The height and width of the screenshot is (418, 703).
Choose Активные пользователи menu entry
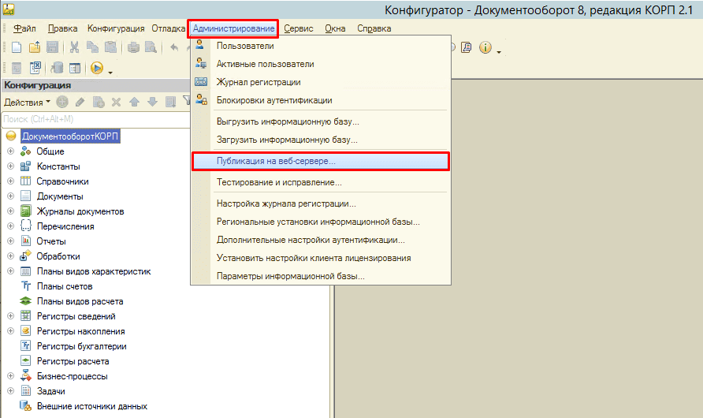point(321,64)
